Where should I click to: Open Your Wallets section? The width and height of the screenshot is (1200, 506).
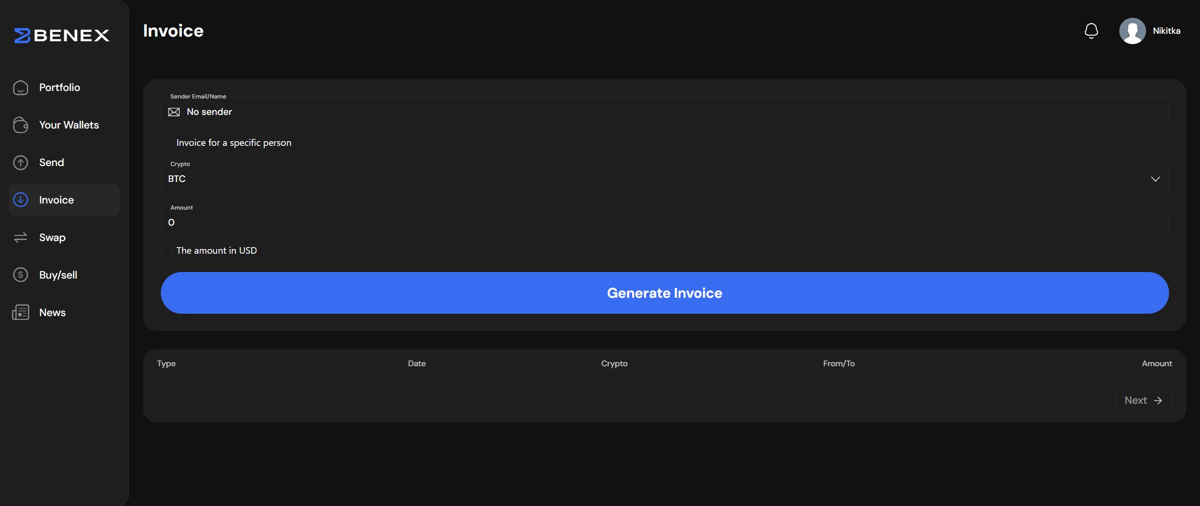[69, 125]
